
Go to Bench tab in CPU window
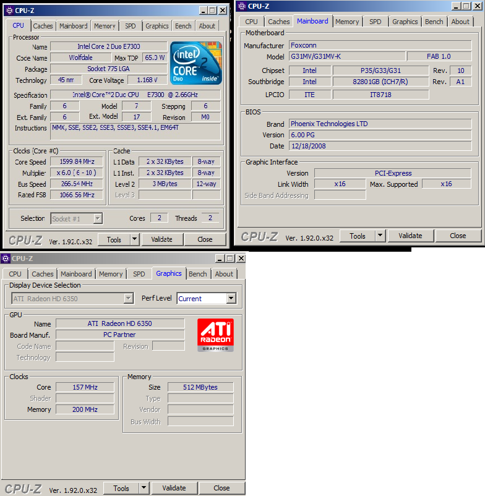point(183,26)
